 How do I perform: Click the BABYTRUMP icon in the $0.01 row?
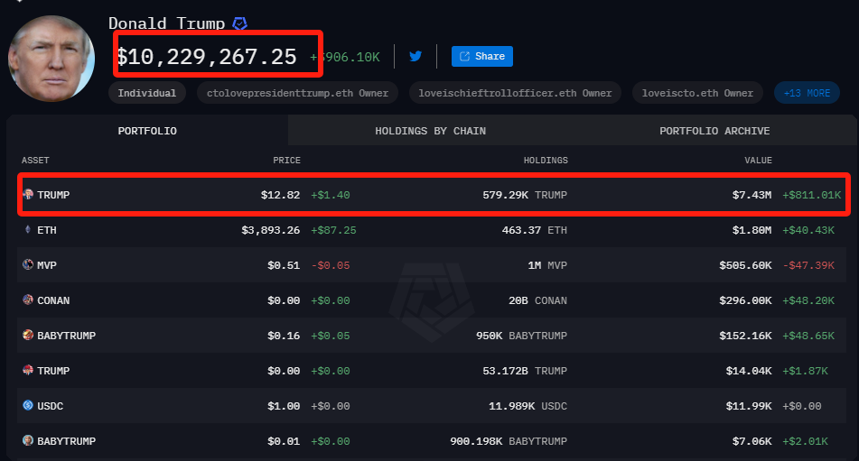28,440
